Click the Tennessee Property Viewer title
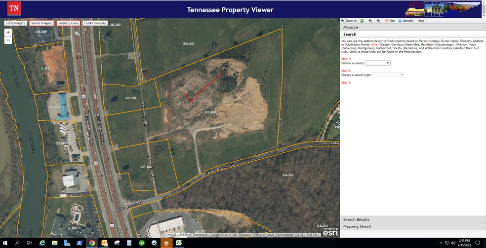Viewport: 486px width, 248px height. click(230, 10)
